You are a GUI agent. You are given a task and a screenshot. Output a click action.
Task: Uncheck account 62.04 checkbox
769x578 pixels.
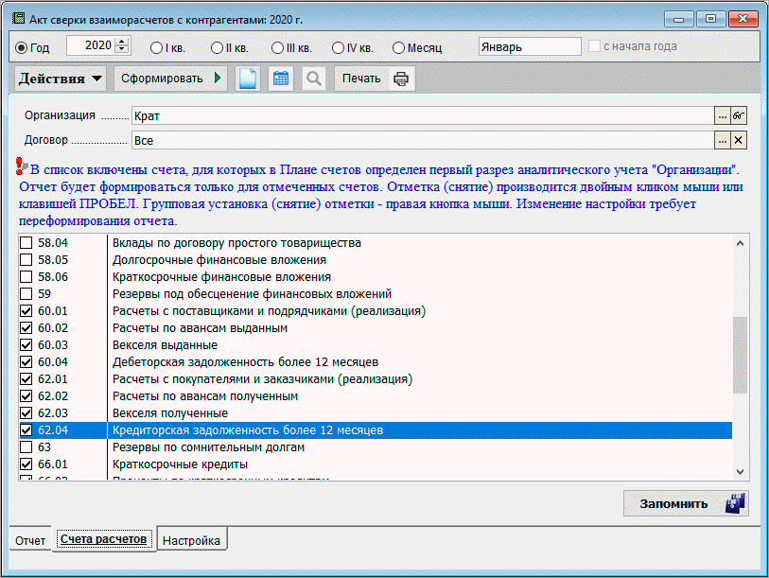(x=26, y=430)
